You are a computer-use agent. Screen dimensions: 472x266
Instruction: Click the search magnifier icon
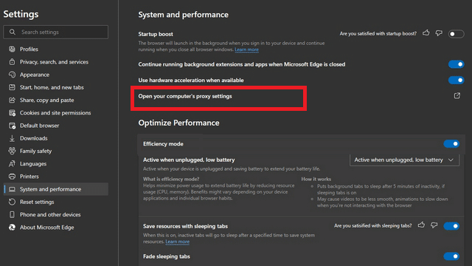coord(13,32)
